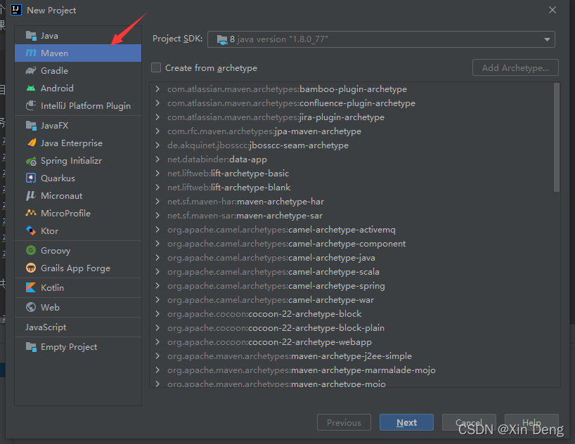Choose the JavaScript project type
Image resolution: width=575 pixels, height=444 pixels.
coord(78,327)
